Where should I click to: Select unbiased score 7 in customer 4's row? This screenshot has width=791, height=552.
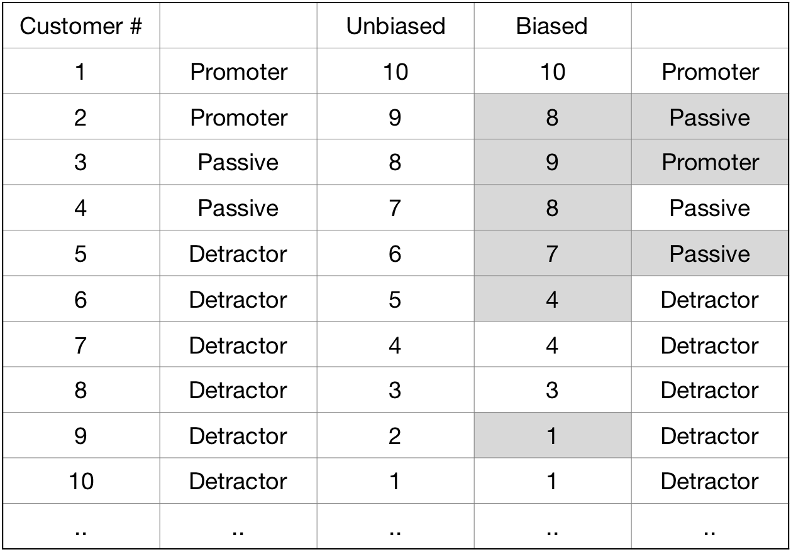pyautogui.click(x=396, y=208)
